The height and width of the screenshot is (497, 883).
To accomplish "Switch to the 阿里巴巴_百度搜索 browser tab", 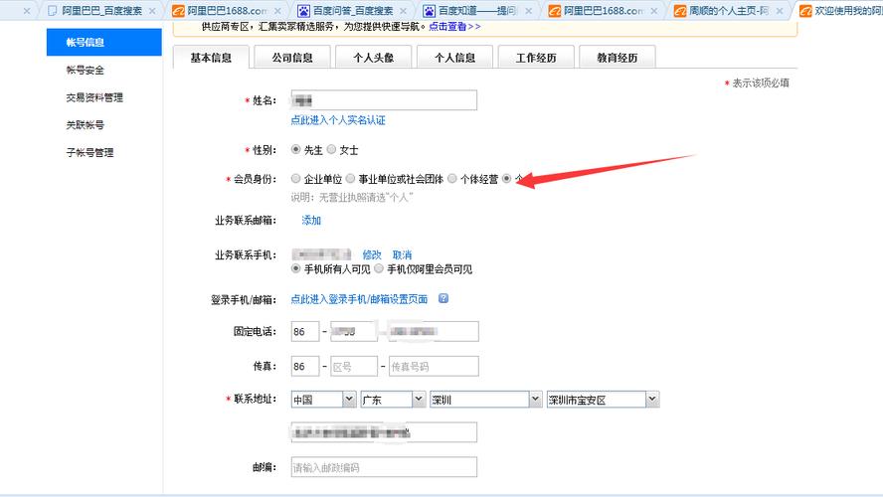I will click(101, 11).
